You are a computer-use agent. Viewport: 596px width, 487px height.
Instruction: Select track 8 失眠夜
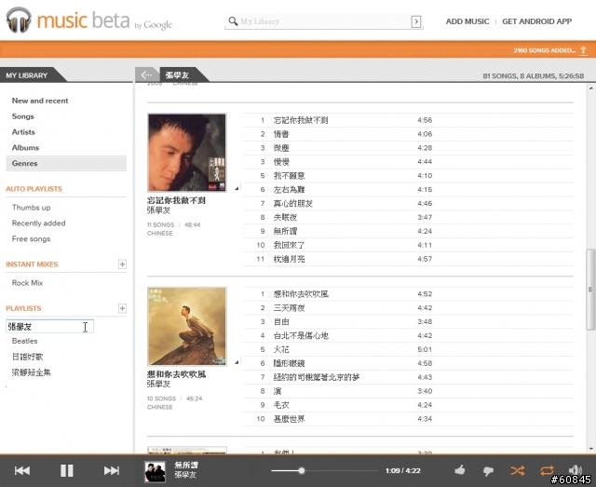pyautogui.click(x=408, y=217)
